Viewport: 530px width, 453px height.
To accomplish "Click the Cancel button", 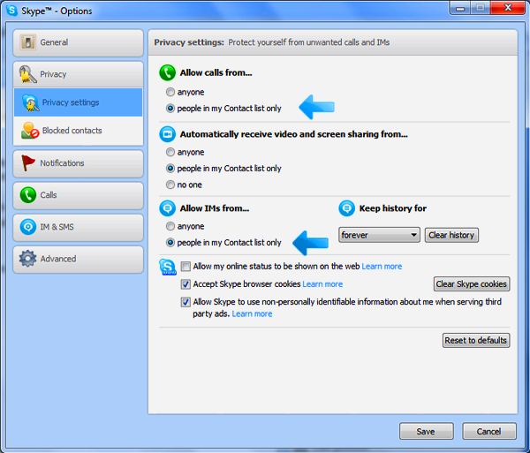I will tap(489, 432).
